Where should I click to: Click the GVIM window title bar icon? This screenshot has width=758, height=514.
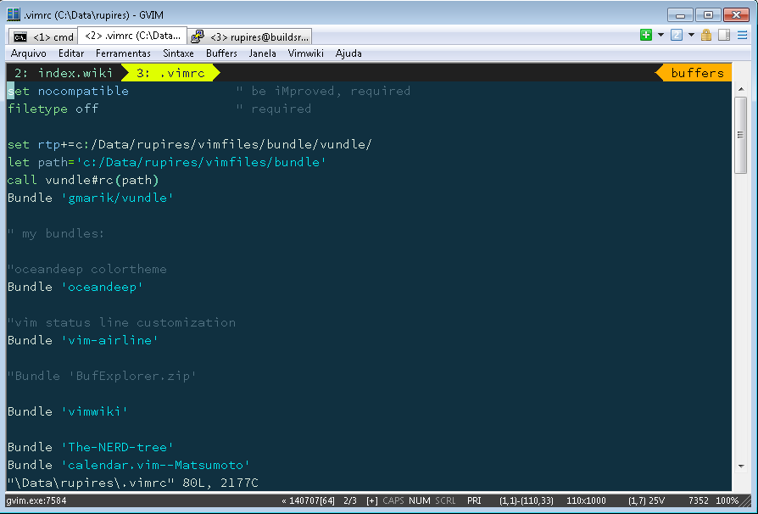[14, 14]
